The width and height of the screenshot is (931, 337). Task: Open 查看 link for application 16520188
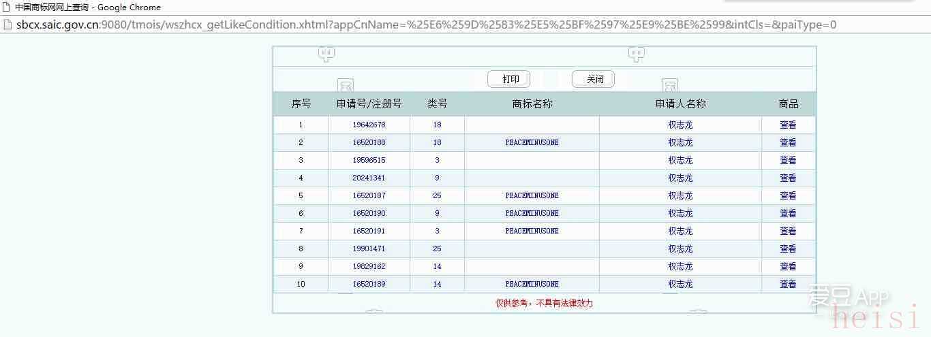pyautogui.click(x=788, y=143)
